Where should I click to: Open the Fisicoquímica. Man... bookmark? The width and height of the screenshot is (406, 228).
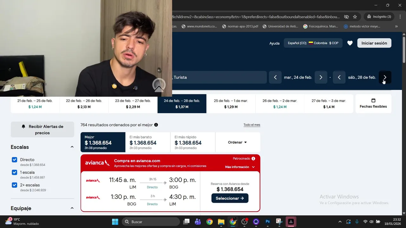[x=321, y=26]
